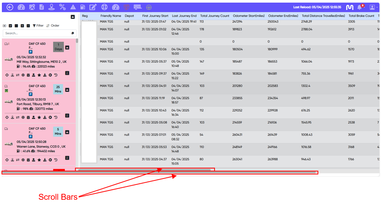This screenshot has height=205, width=381.
Task: Sort by Total Journey Count column header
Action: 215,16
